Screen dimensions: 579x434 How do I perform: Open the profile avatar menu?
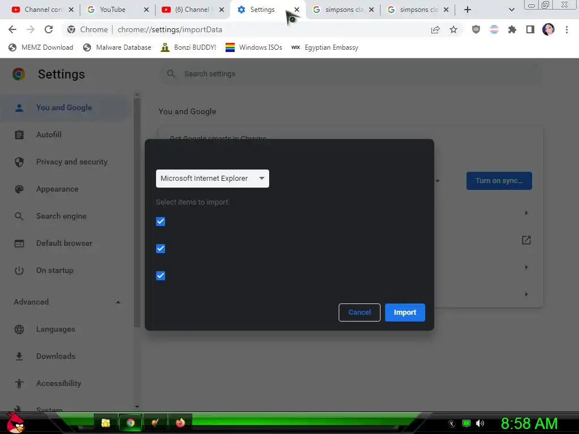click(548, 29)
